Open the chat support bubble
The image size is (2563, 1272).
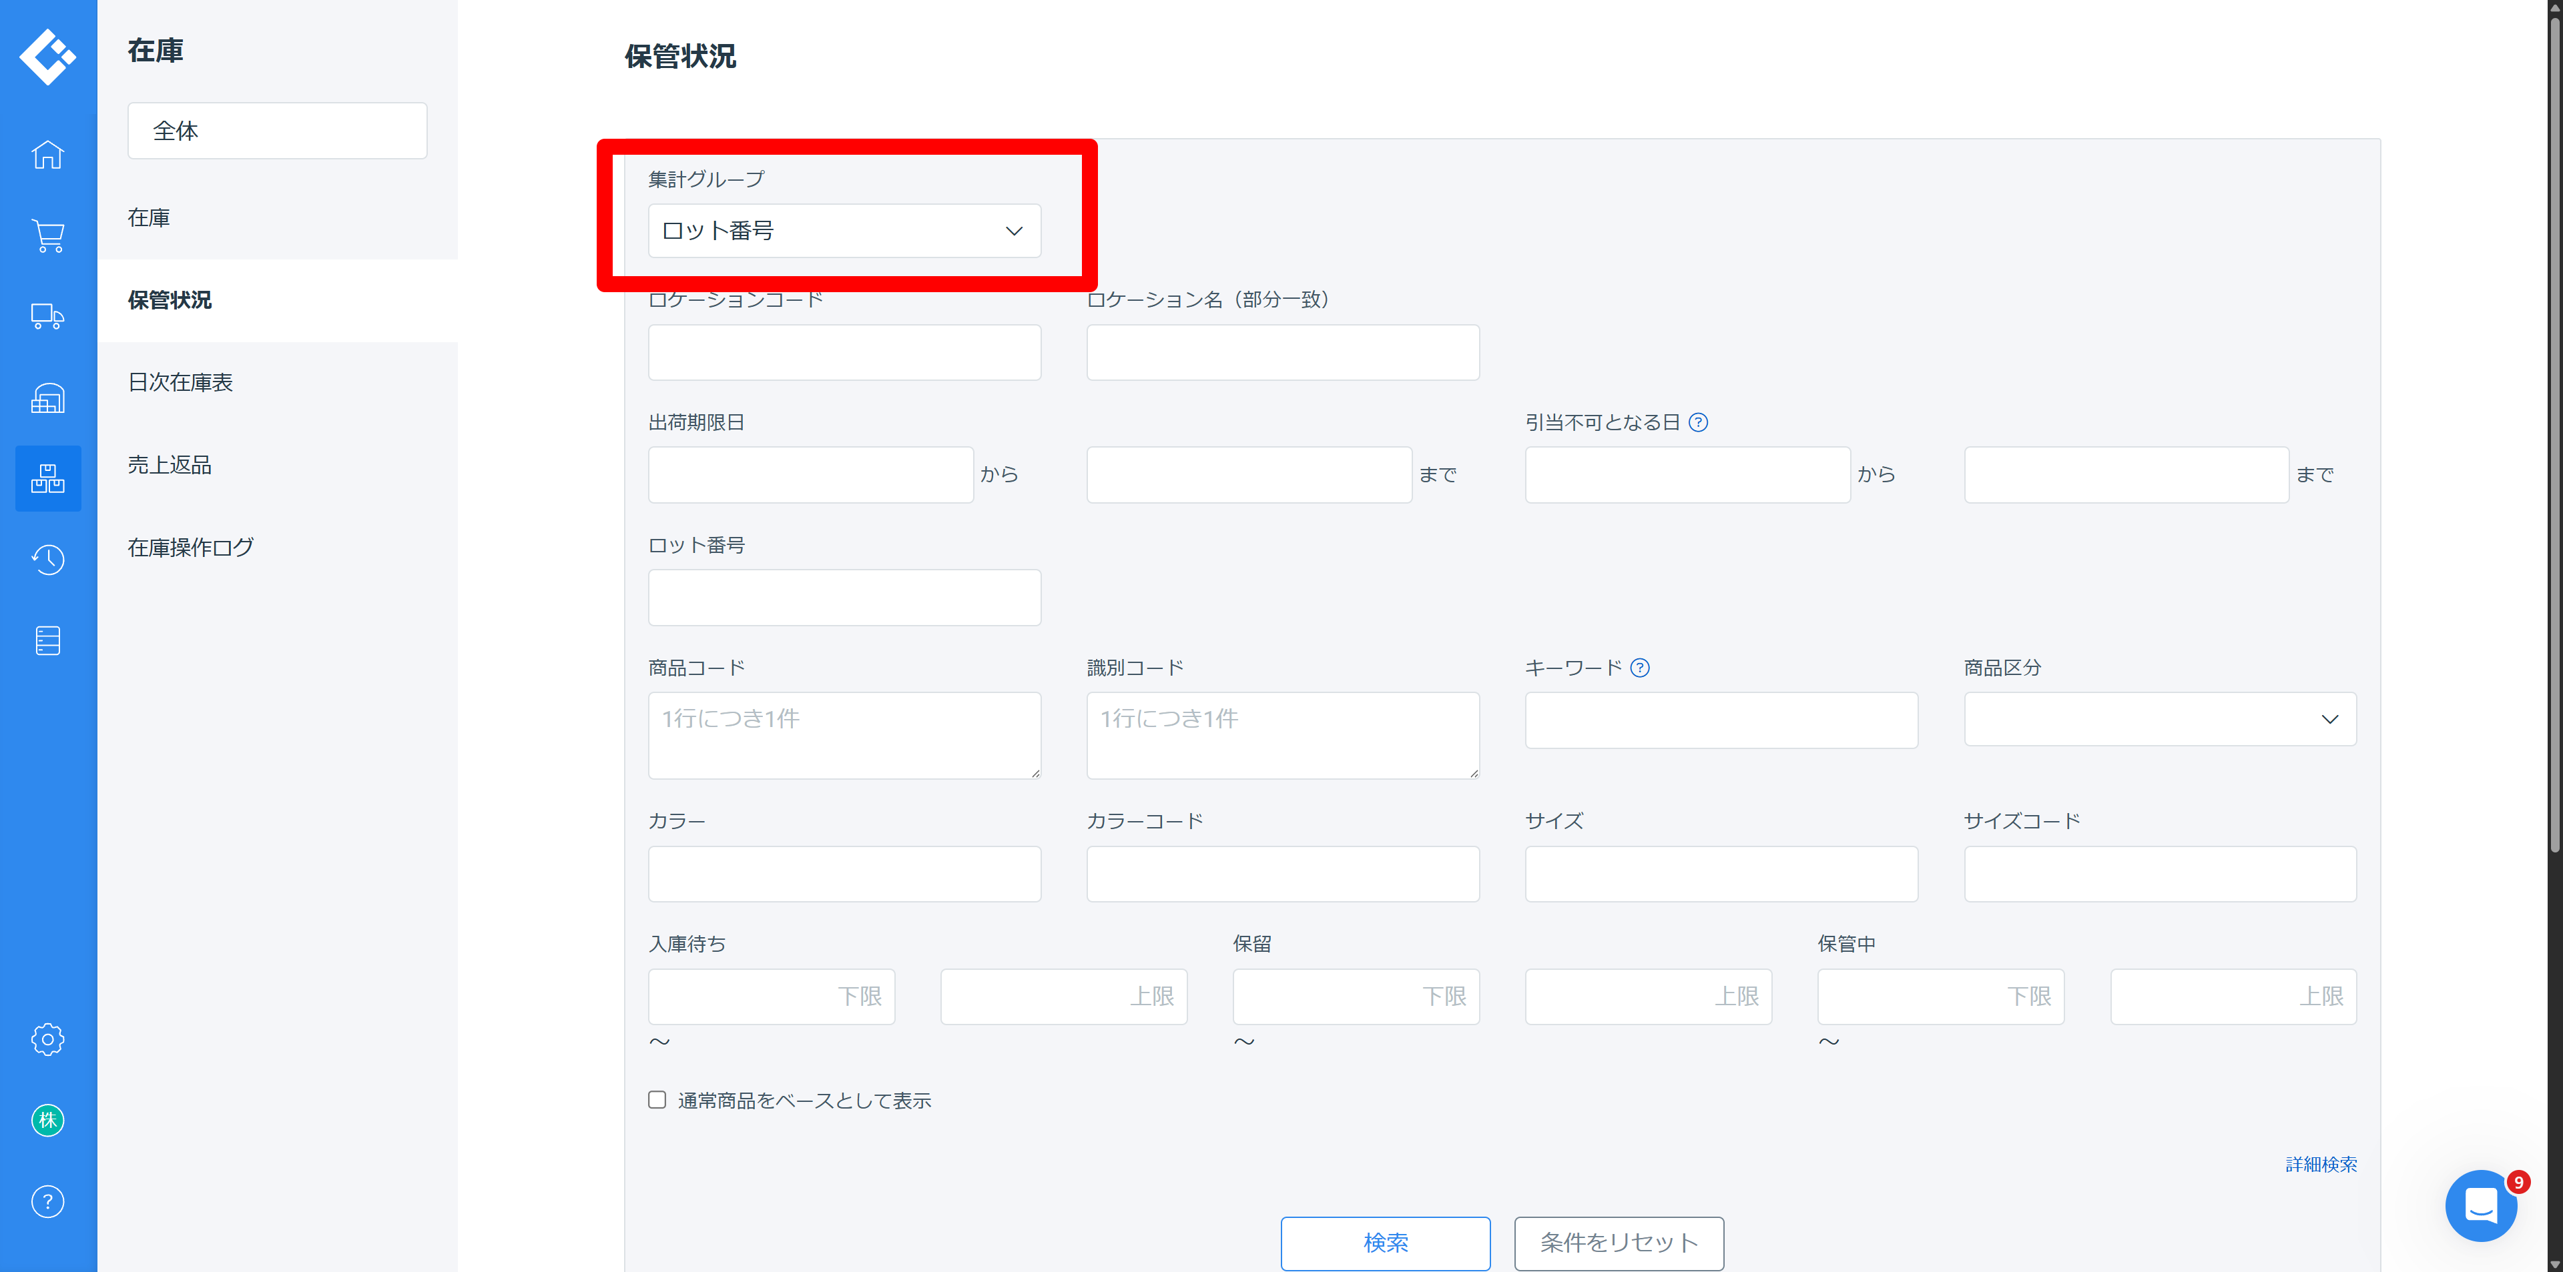[2480, 1205]
